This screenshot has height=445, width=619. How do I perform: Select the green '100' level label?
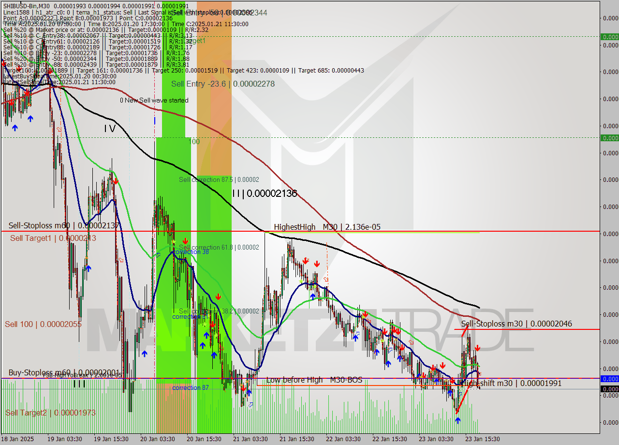coord(194,142)
